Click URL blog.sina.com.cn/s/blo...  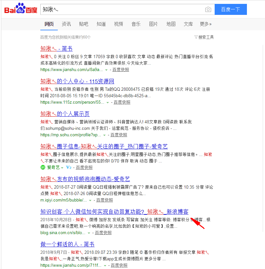pyautogui.click(x=63, y=233)
